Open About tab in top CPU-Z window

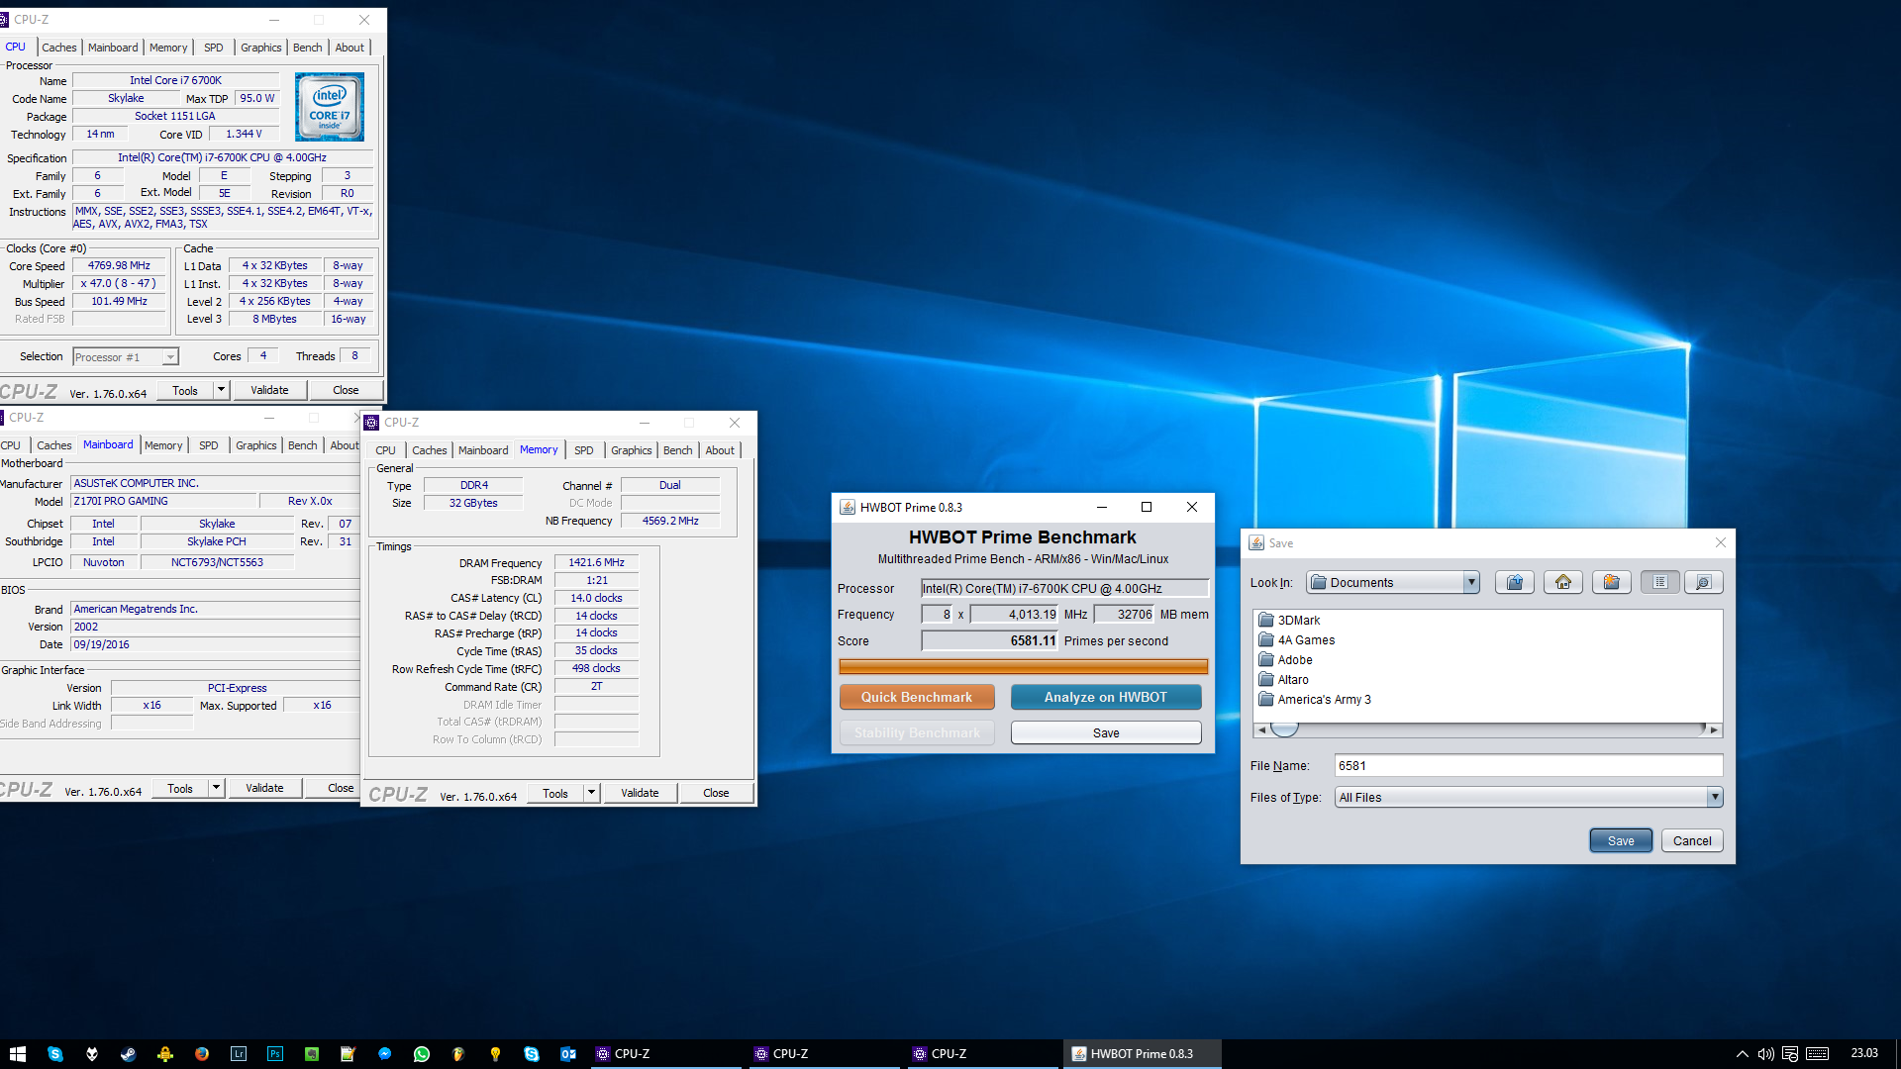(350, 48)
